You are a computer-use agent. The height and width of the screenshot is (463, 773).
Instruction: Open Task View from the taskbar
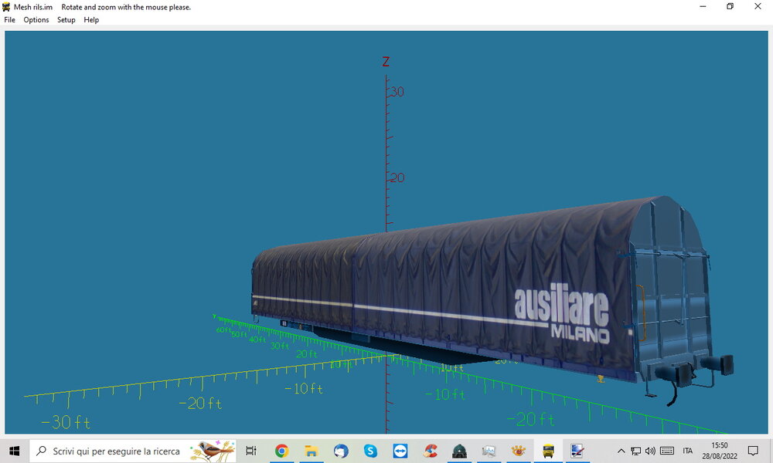tap(251, 451)
